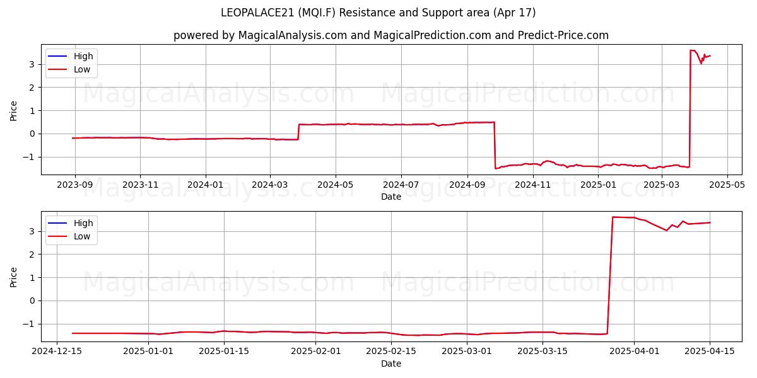Image resolution: width=757 pixels, height=378 pixels.
Task: Click the '2025-01-01' x-axis label
Action: (x=148, y=352)
